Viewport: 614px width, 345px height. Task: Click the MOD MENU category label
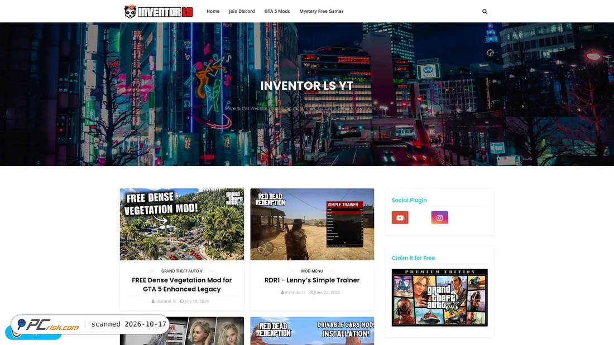[x=312, y=271]
